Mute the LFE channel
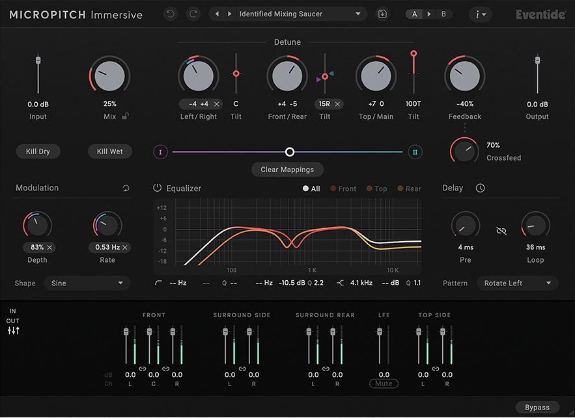Image resolution: width=575 pixels, height=418 pixels. [384, 384]
